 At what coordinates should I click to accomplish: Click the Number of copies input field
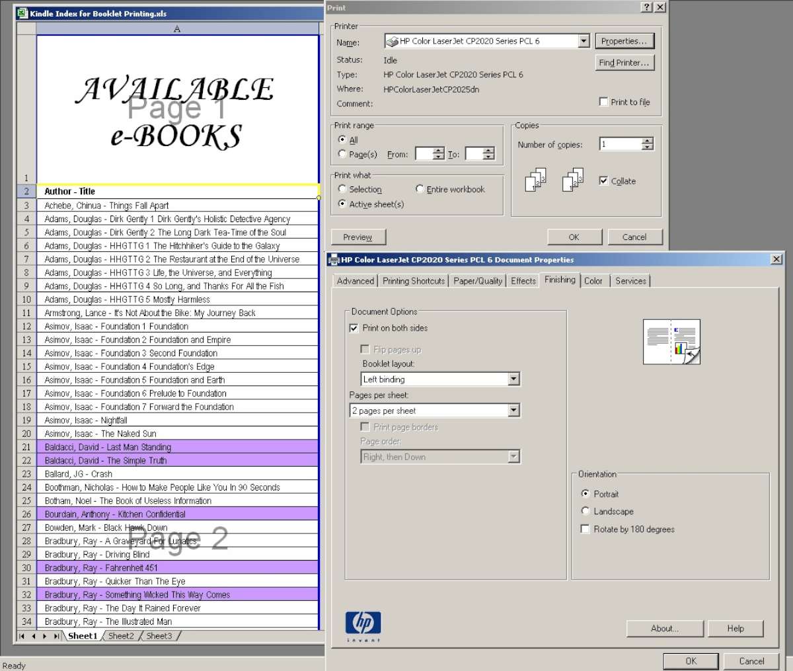621,144
